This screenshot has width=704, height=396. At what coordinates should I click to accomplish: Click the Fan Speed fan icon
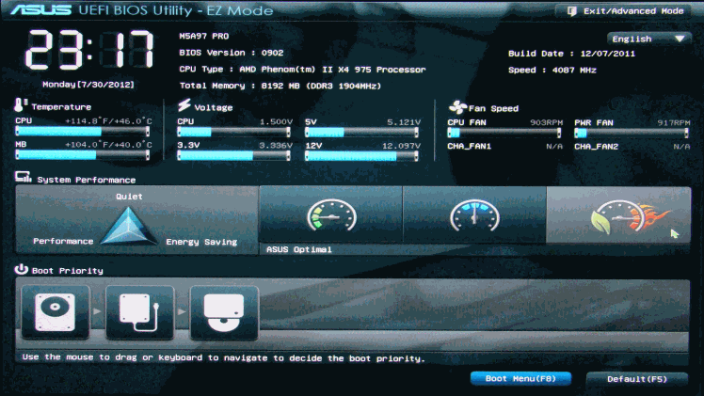click(x=457, y=107)
